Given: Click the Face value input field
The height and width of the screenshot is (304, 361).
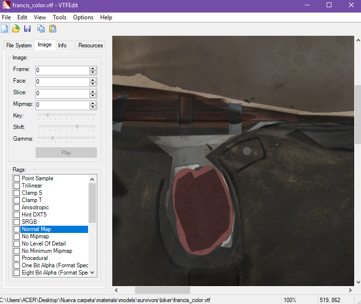Looking at the screenshot, I should (x=62, y=82).
